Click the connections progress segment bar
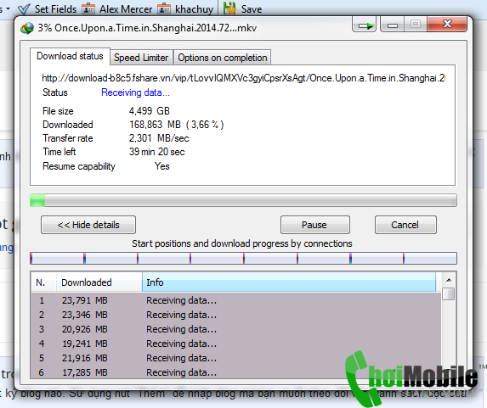This screenshot has height=408, width=487. coord(243,258)
